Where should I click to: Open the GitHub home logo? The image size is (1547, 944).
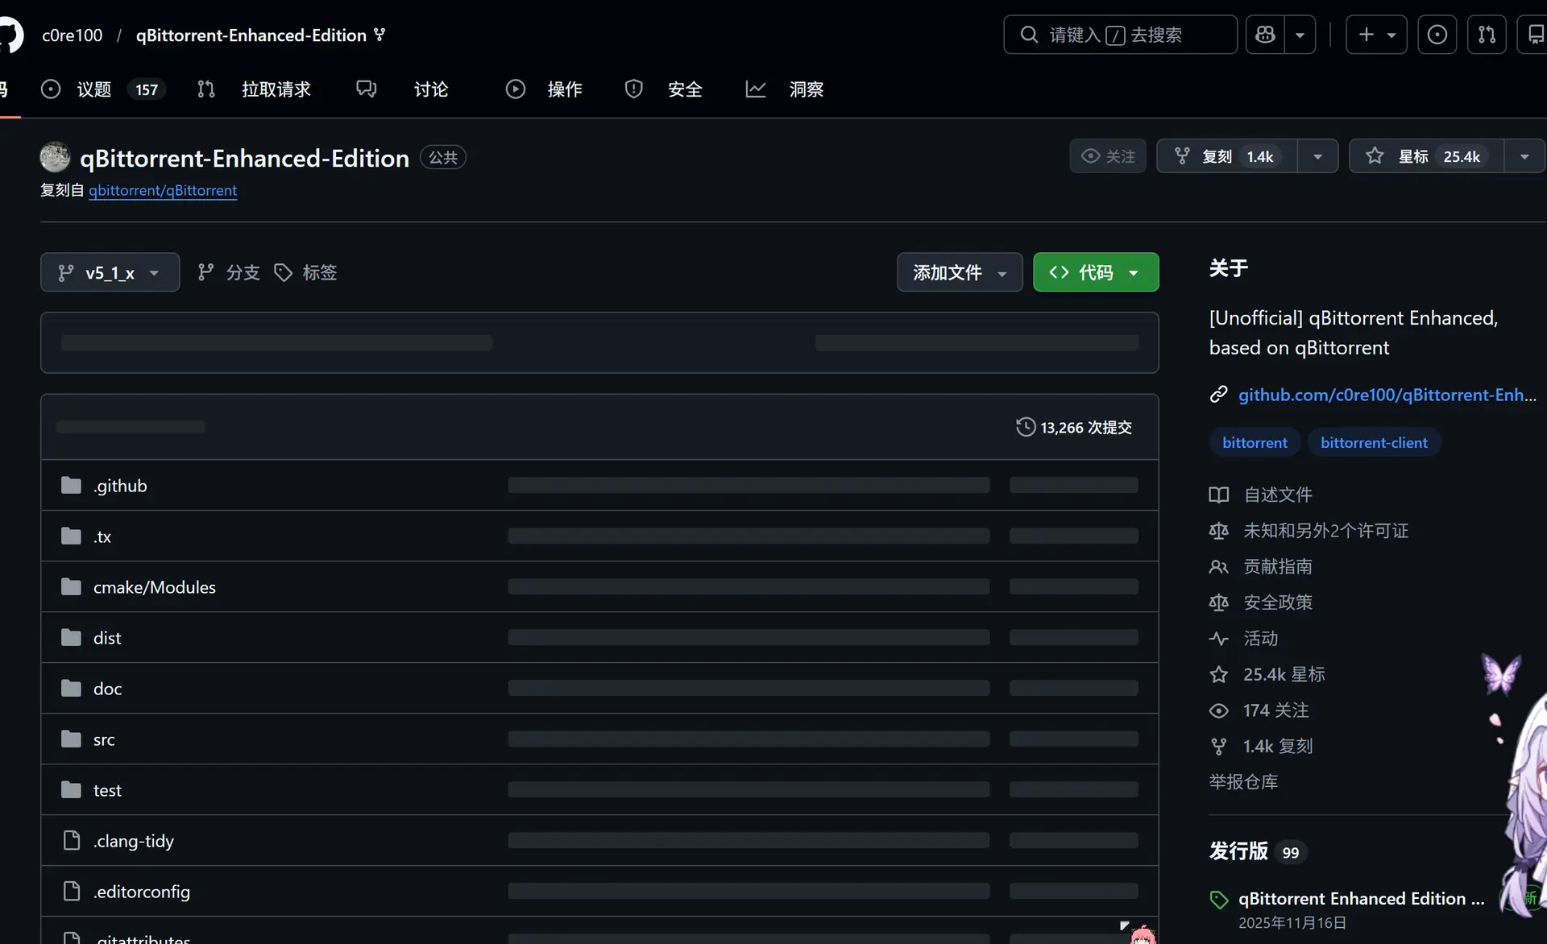(10, 35)
